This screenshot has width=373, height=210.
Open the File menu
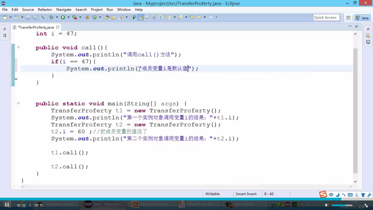(x=5, y=9)
